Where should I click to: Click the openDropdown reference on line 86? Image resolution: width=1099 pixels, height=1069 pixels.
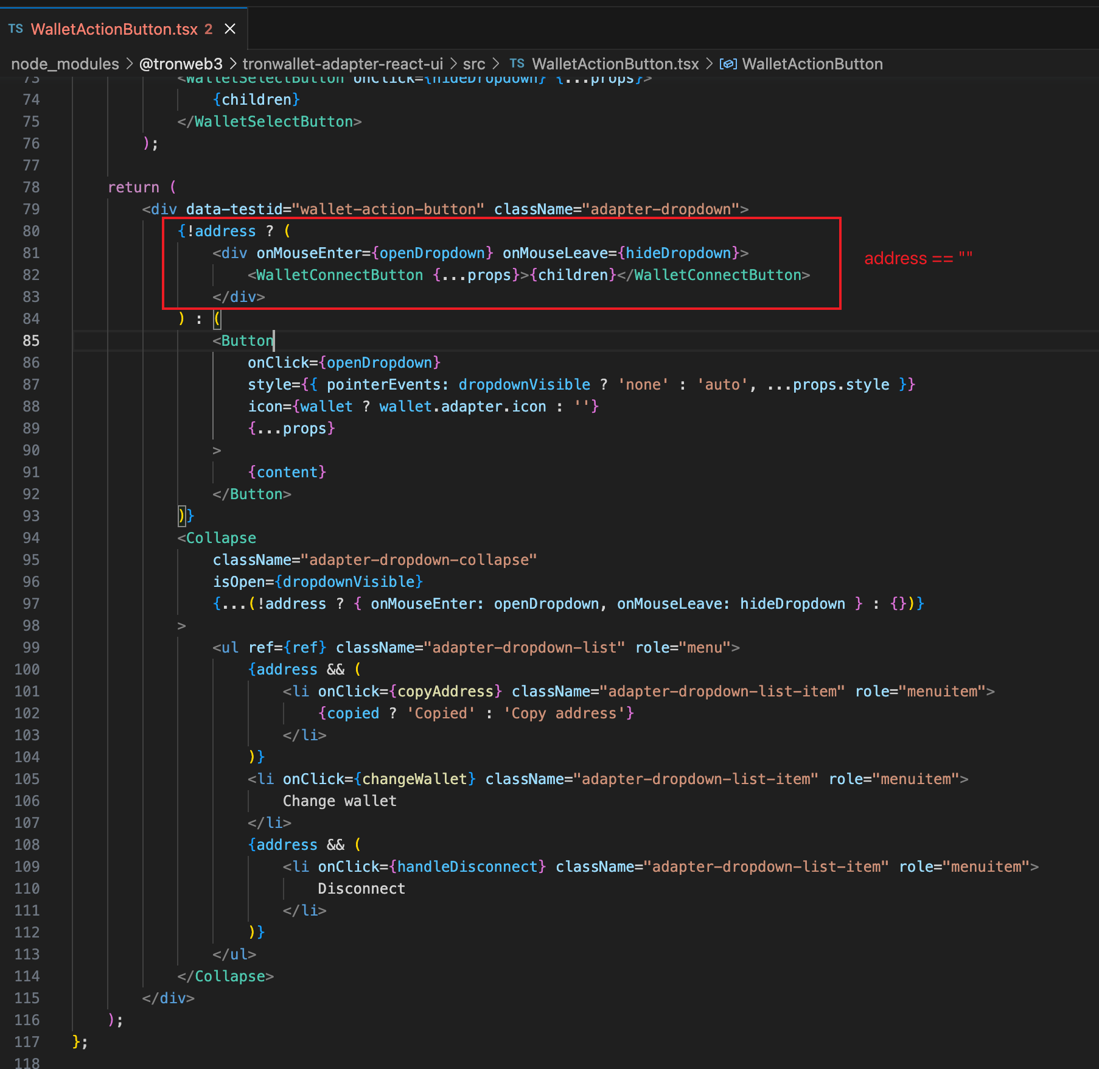(x=381, y=362)
